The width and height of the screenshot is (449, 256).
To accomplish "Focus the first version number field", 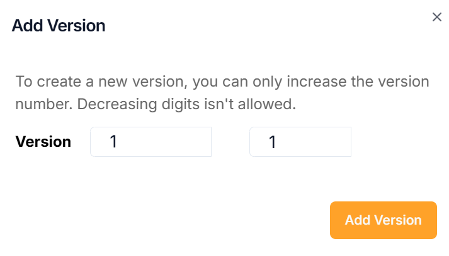I will (151, 142).
